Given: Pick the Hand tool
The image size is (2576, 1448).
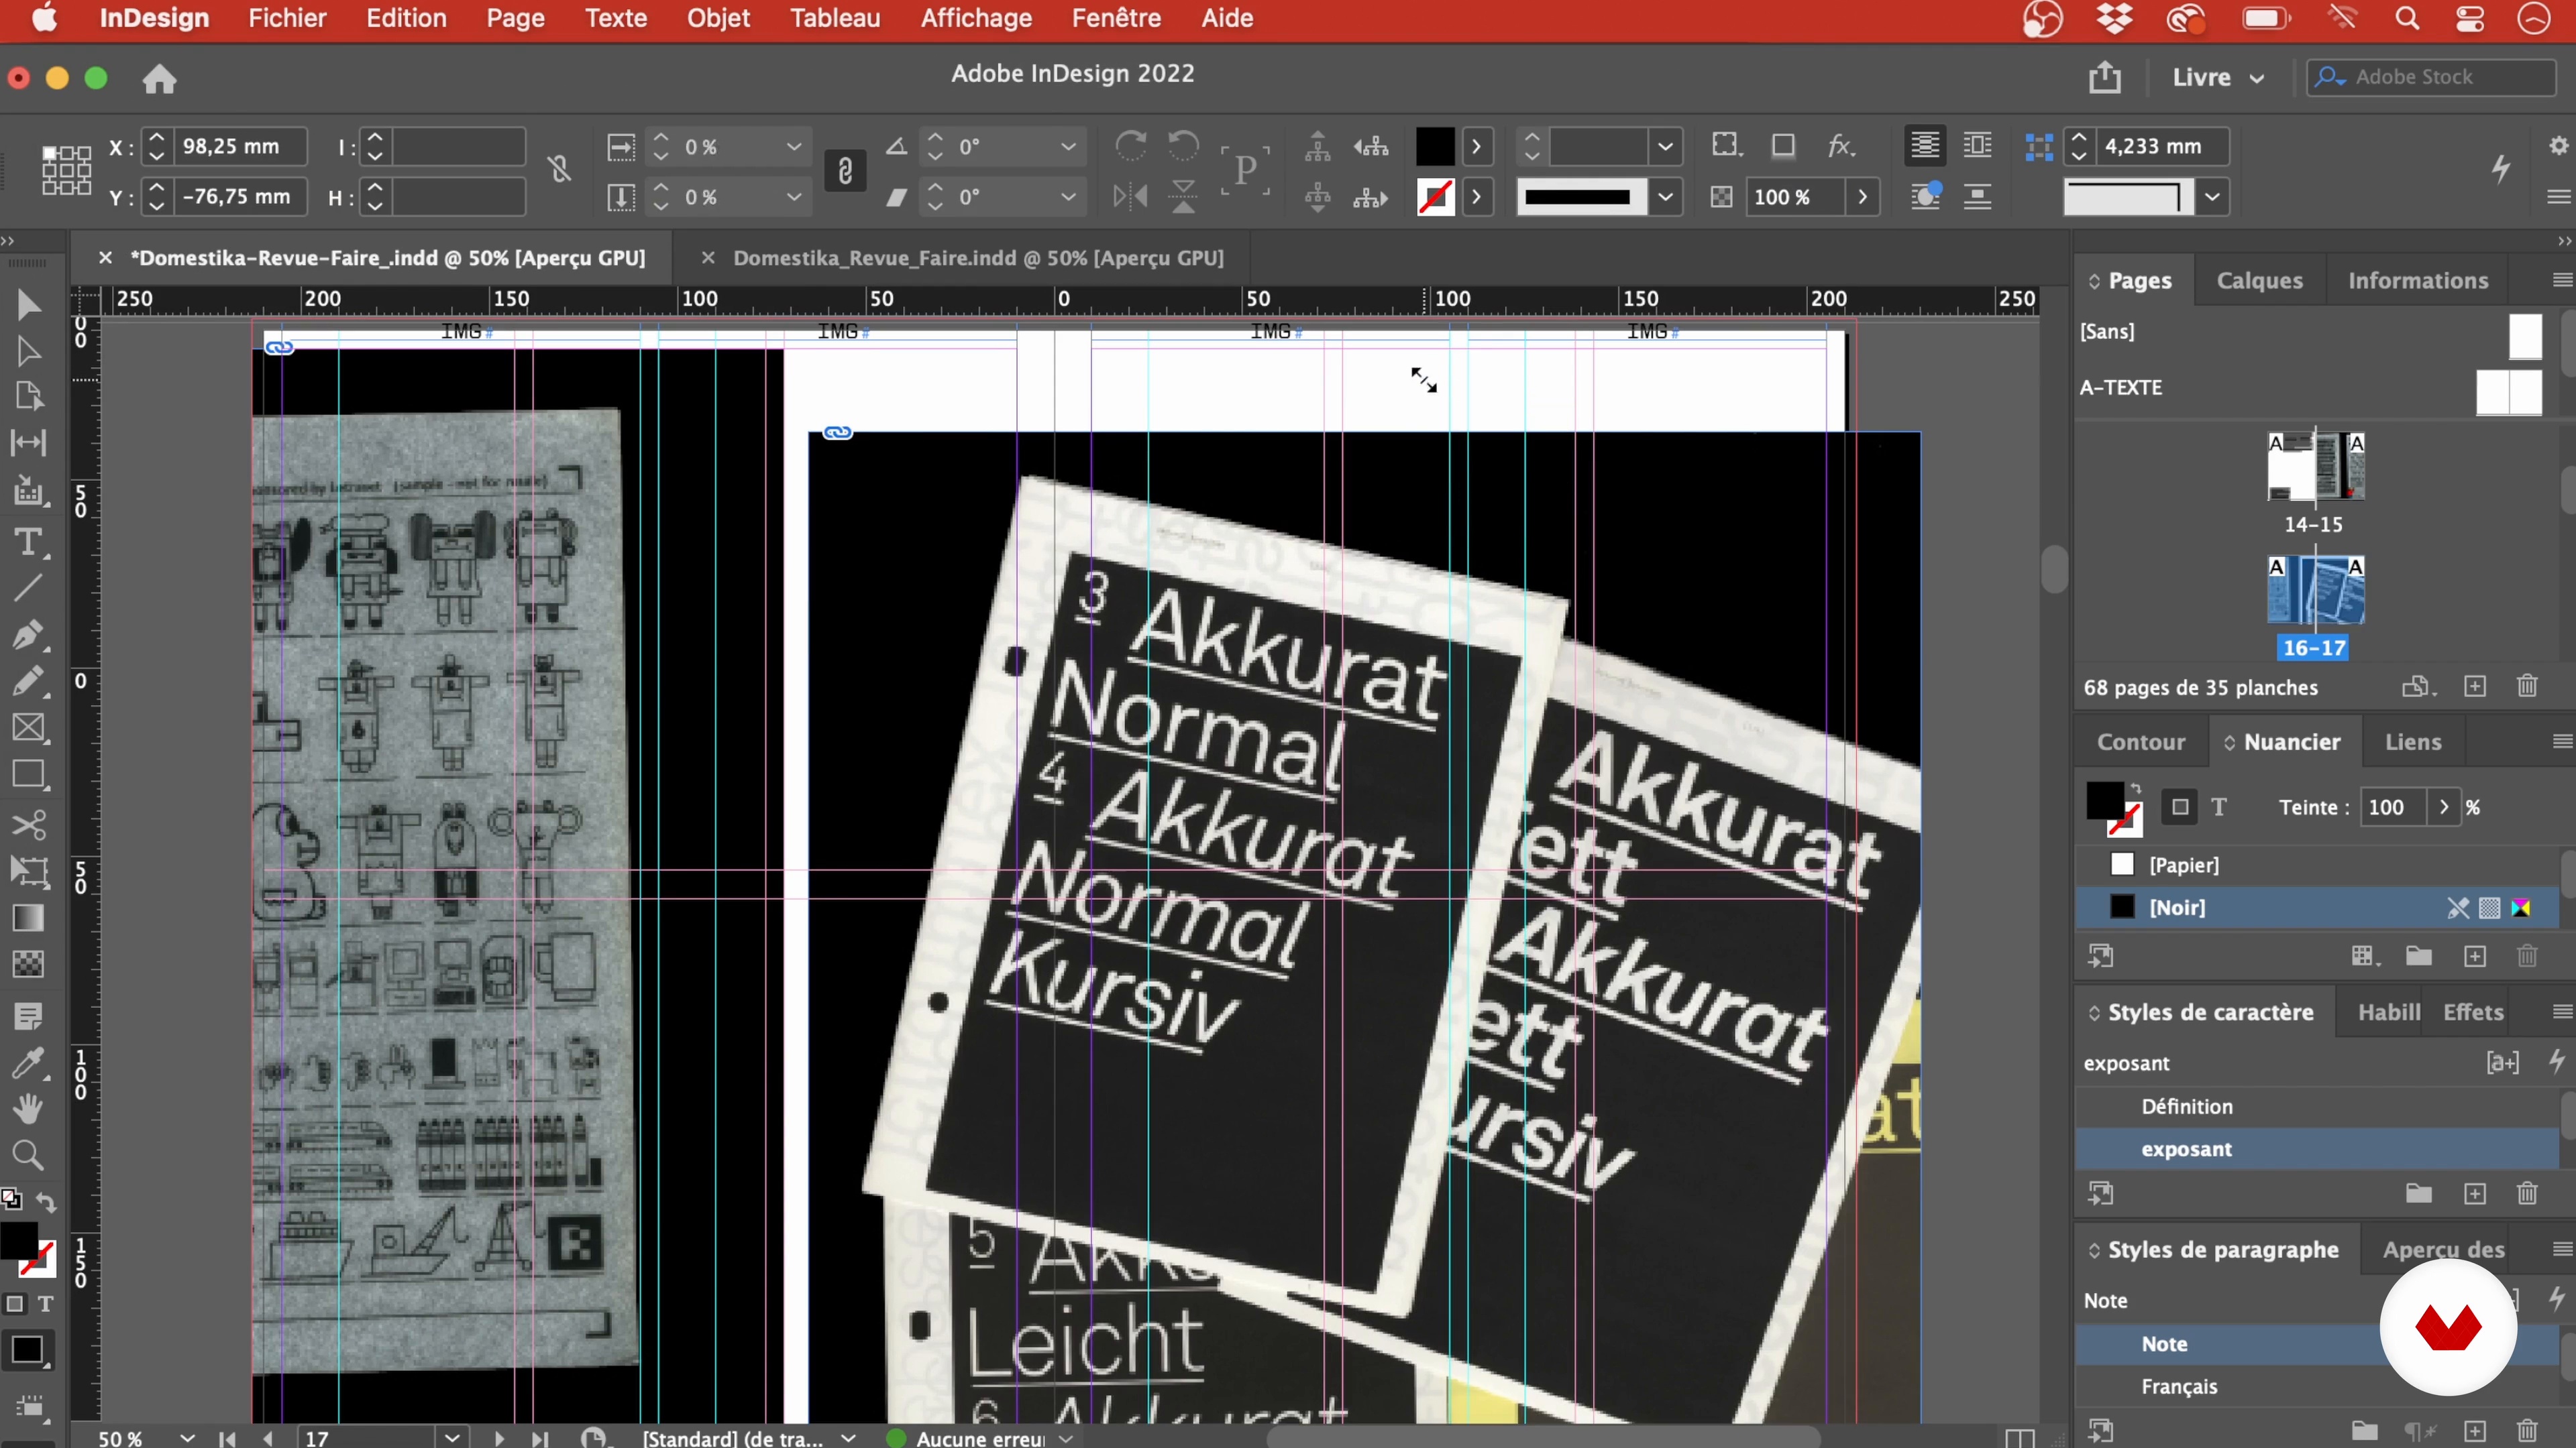Looking at the screenshot, I should point(28,1108).
